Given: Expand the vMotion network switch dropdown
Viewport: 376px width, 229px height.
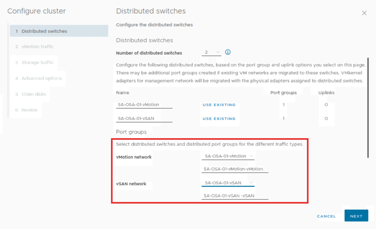Looking at the screenshot, I should point(228,156).
